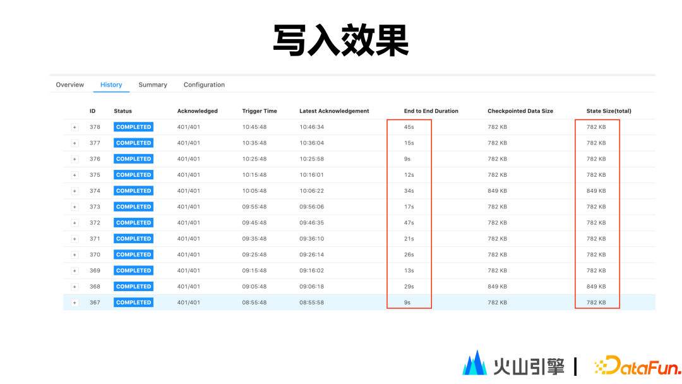Expand checkpoint 376 row details
Screen dimensions: 682x384
[x=75, y=159]
